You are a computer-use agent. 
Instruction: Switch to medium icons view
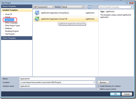90,7
